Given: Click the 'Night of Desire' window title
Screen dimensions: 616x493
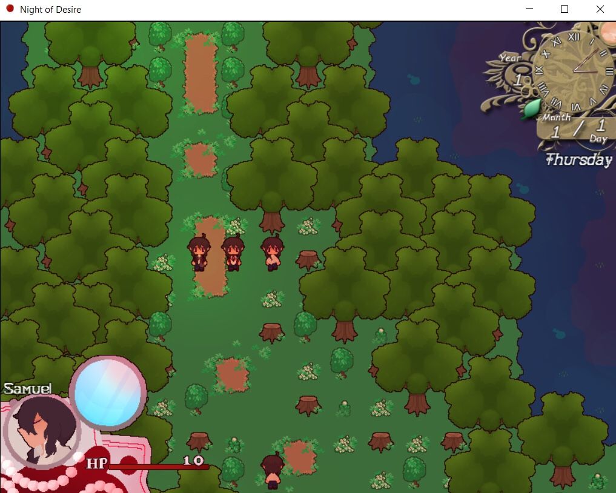Looking at the screenshot, I should click(50, 10).
